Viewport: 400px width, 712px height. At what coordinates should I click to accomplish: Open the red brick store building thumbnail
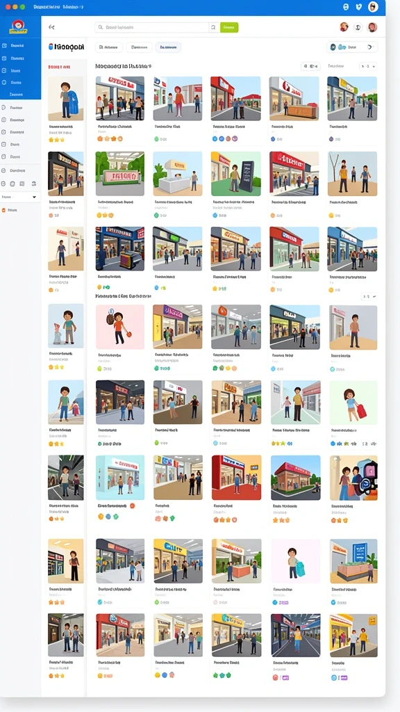(296, 478)
